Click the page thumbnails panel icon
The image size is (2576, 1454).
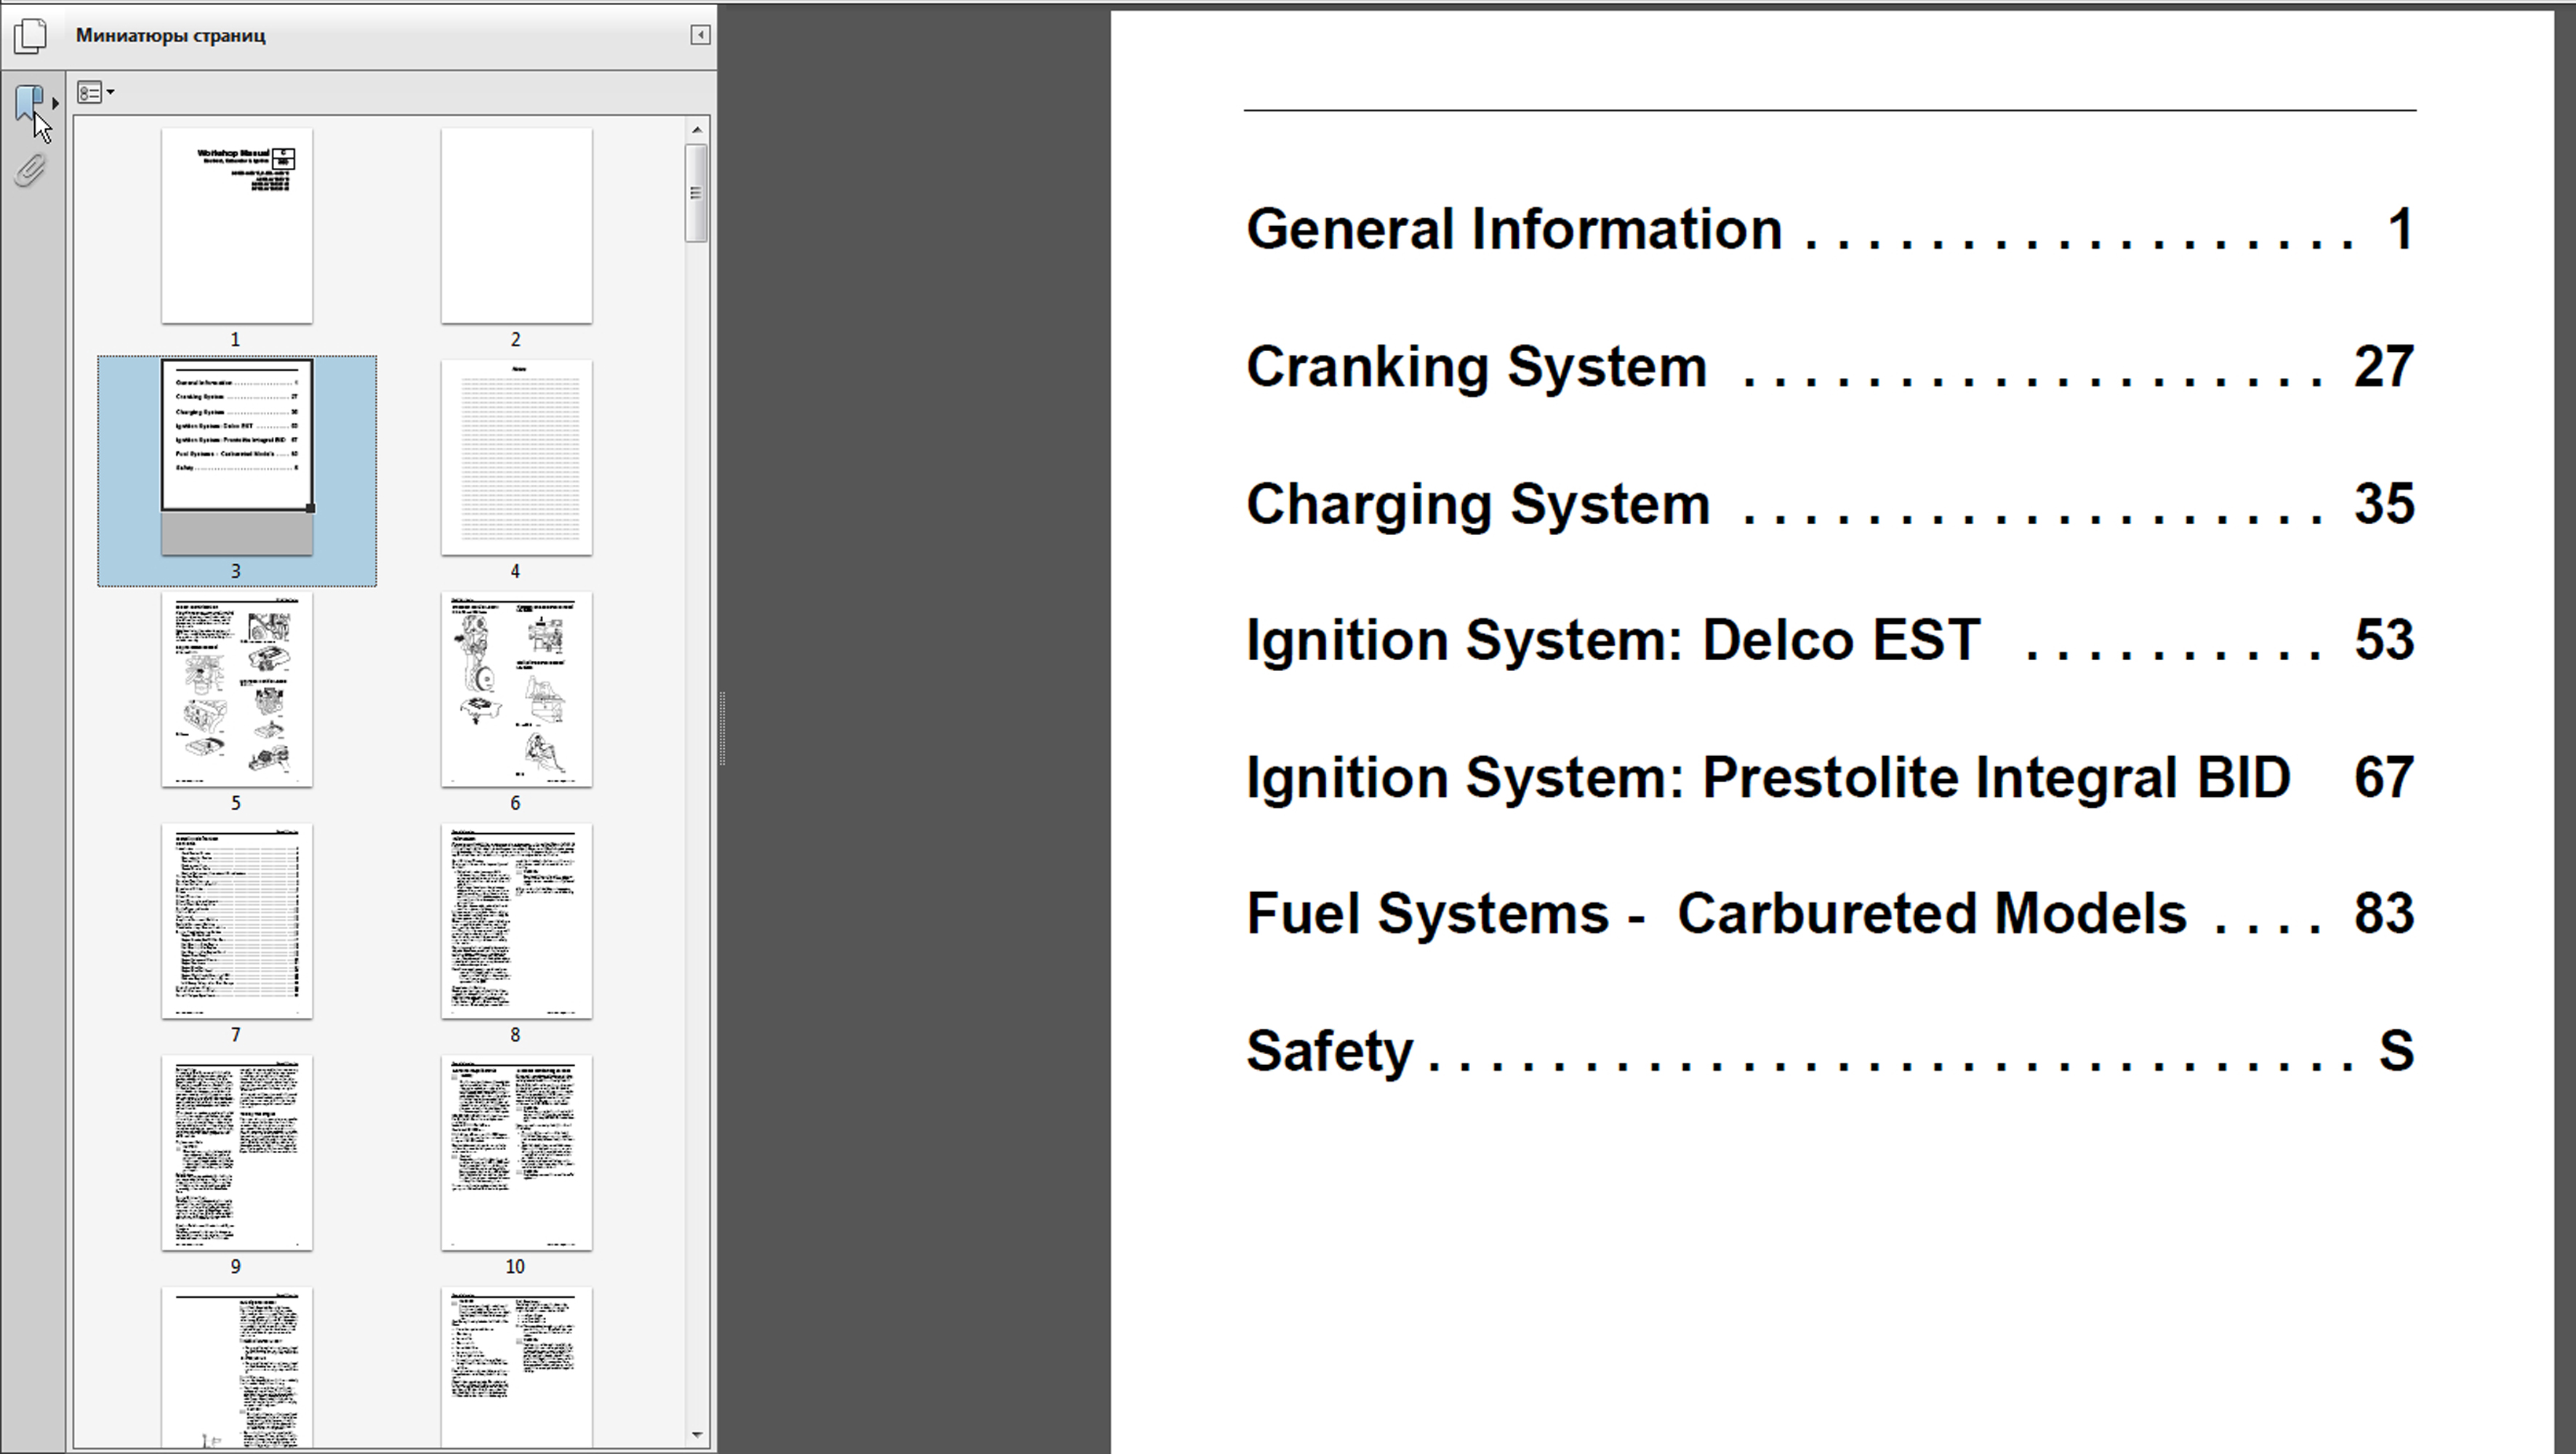click(x=30, y=36)
